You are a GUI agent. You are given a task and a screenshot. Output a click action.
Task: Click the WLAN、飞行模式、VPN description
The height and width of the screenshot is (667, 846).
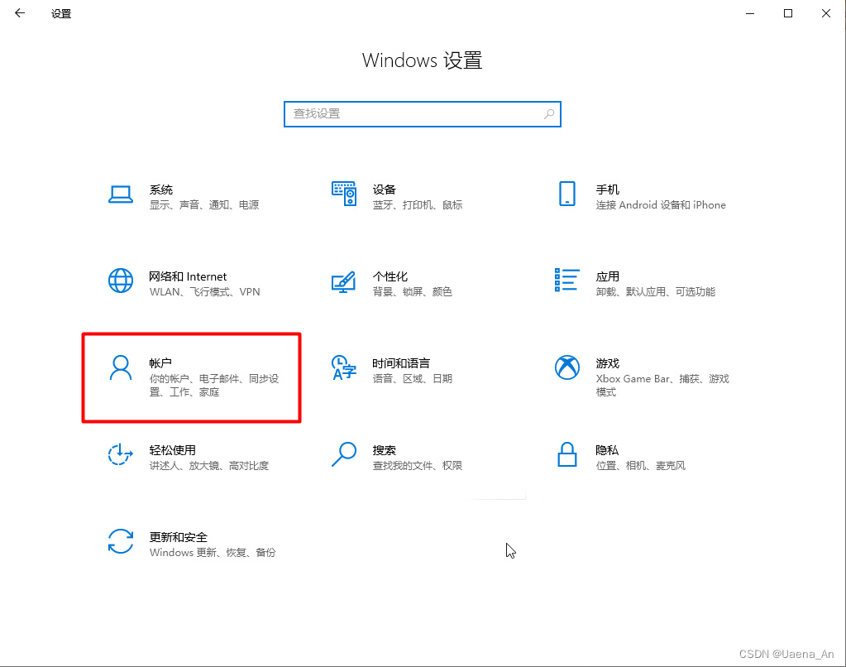[204, 291]
